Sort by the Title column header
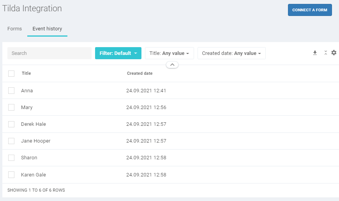 click(26, 73)
